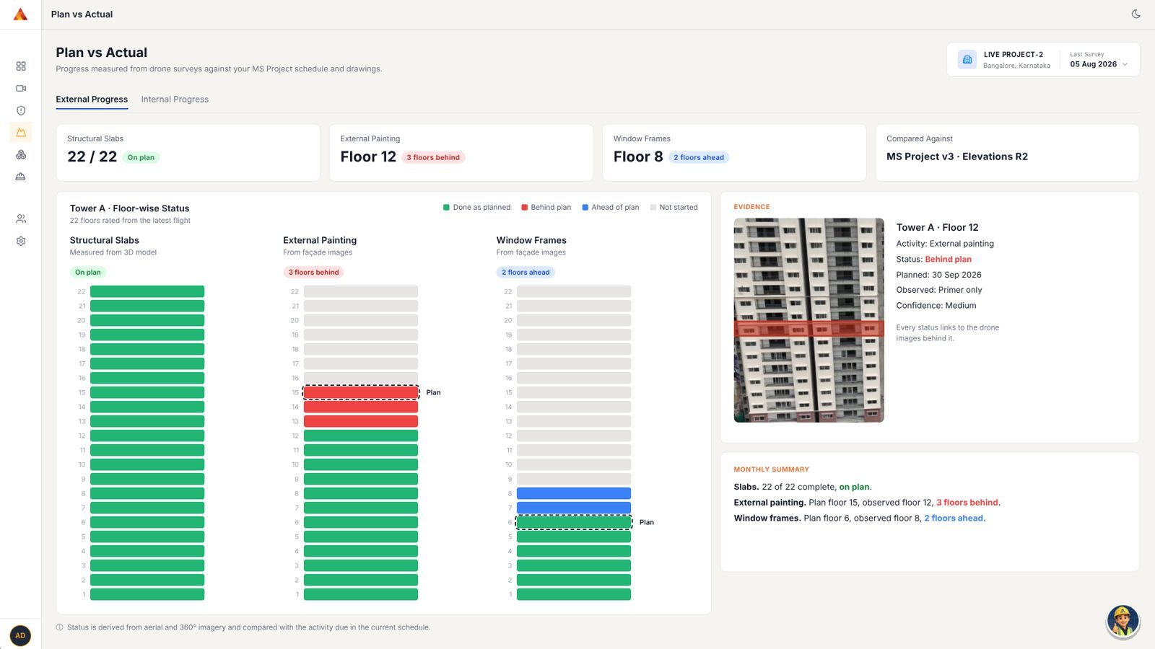Click "3 floors behind" link in Monthly Summary

pyautogui.click(x=967, y=503)
